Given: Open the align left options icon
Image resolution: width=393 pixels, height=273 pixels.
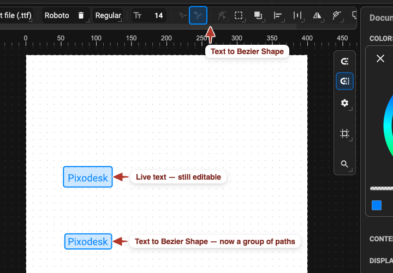Looking at the screenshot, I should (x=278, y=15).
